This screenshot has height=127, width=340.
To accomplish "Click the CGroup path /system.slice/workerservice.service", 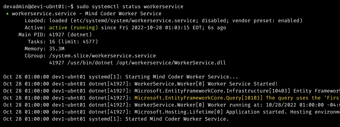I will (x=102, y=56).
